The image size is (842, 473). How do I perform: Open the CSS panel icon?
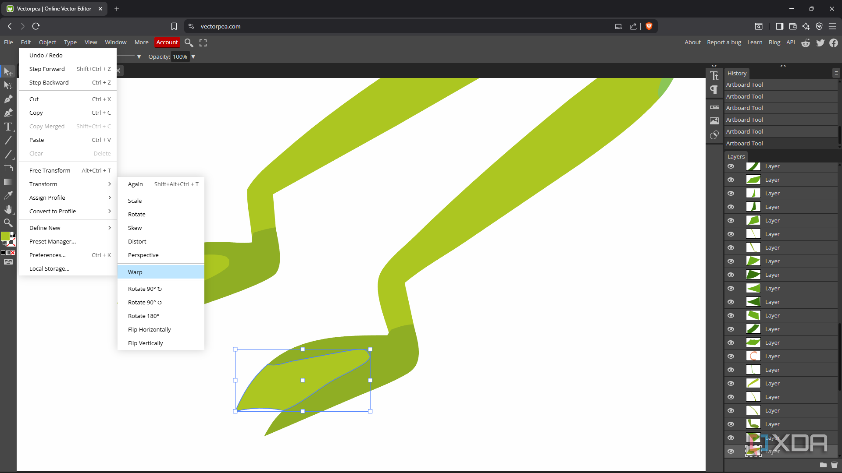point(714,107)
